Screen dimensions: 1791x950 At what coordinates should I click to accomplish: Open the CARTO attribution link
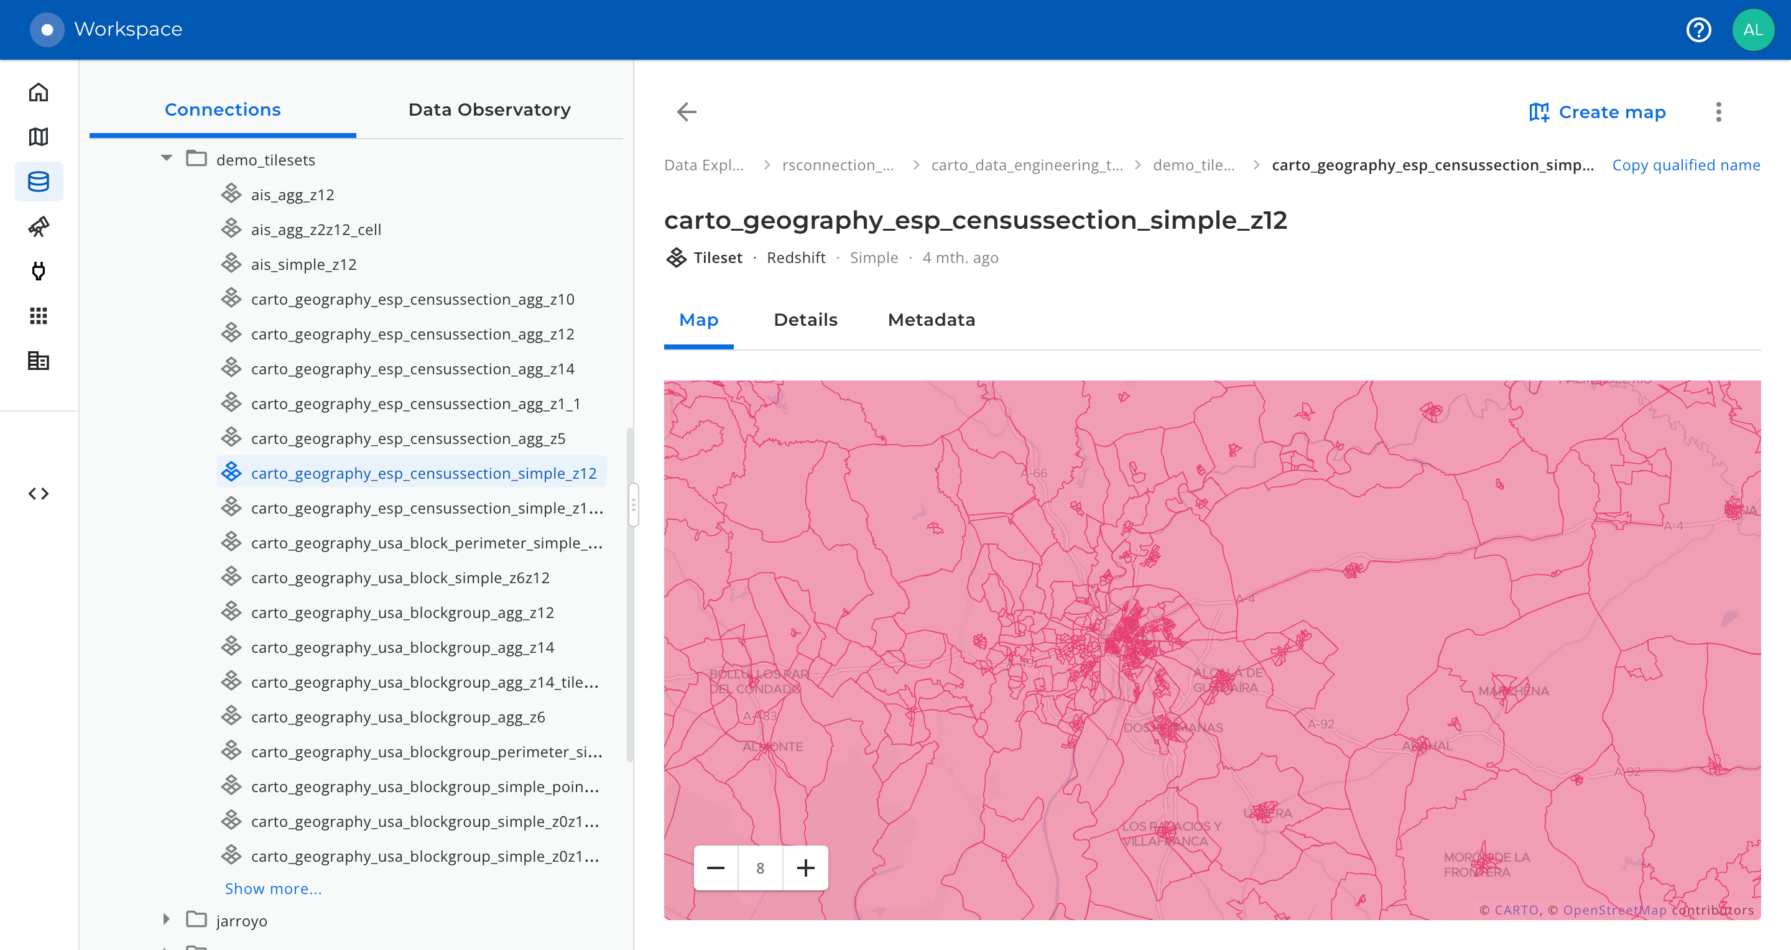coord(1516,910)
